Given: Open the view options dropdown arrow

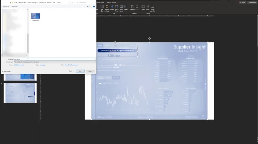Looking at the screenshot, I should [x=90, y=6].
